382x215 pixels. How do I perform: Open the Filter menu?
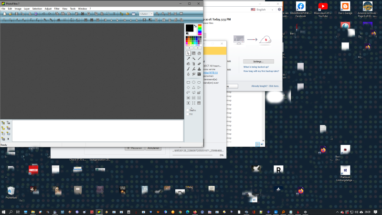pos(57,9)
